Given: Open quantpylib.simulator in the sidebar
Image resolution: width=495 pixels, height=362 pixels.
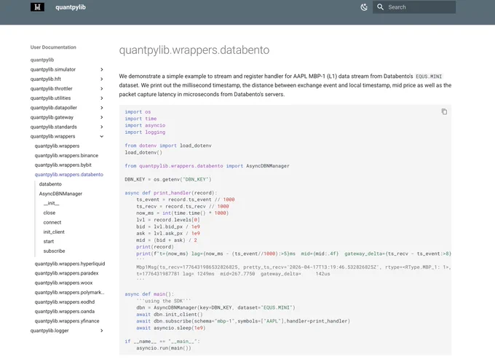Looking at the screenshot, I should tap(53, 69).
